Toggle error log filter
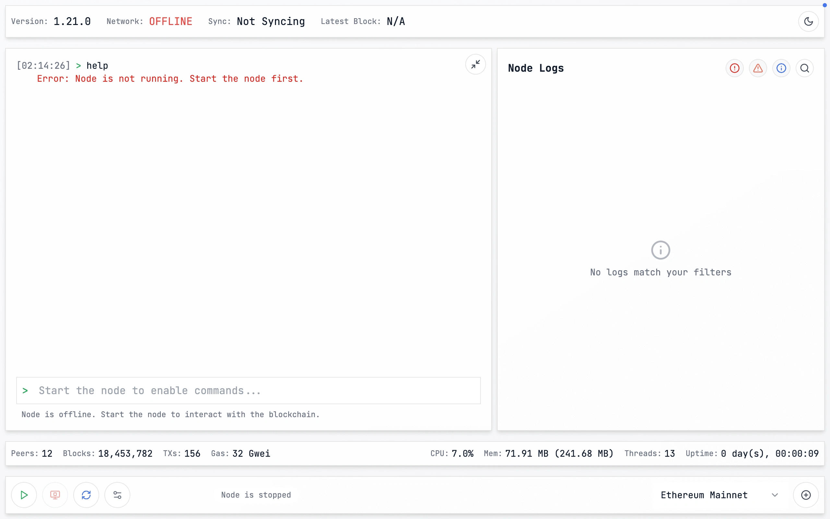The image size is (830, 519). pyautogui.click(x=734, y=68)
